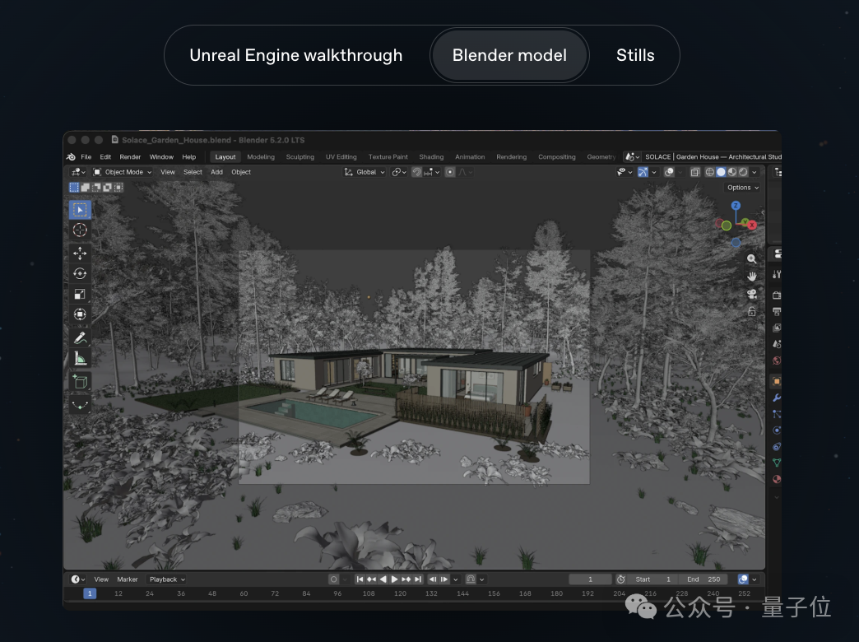This screenshot has height=642, width=859.
Task: Open the Edit menu
Action: click(x=106, y=157)
